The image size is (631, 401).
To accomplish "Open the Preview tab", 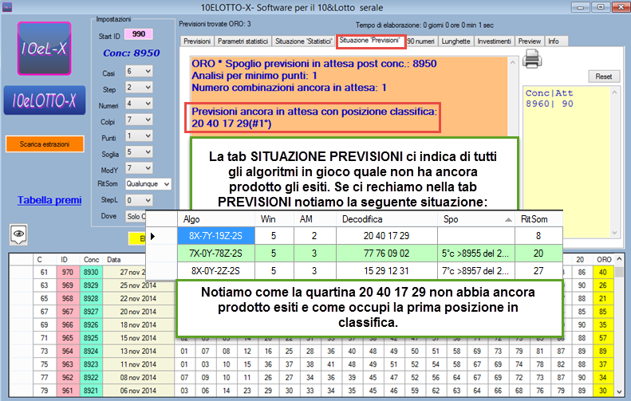I will (x=529, y=41).
